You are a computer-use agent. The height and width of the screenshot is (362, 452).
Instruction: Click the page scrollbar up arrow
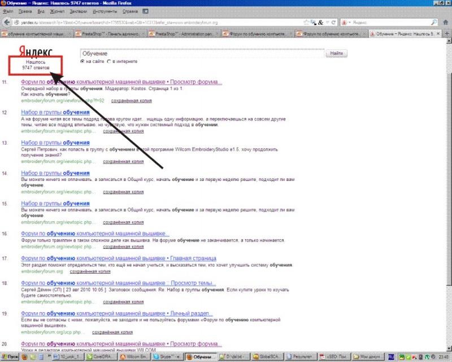click(x=449, y=41)
